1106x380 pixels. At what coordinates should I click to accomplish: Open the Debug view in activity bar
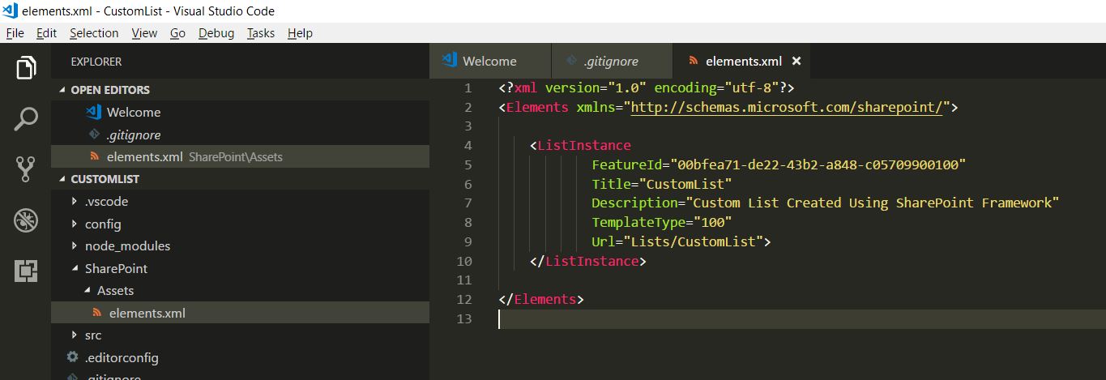pos(26,220)
